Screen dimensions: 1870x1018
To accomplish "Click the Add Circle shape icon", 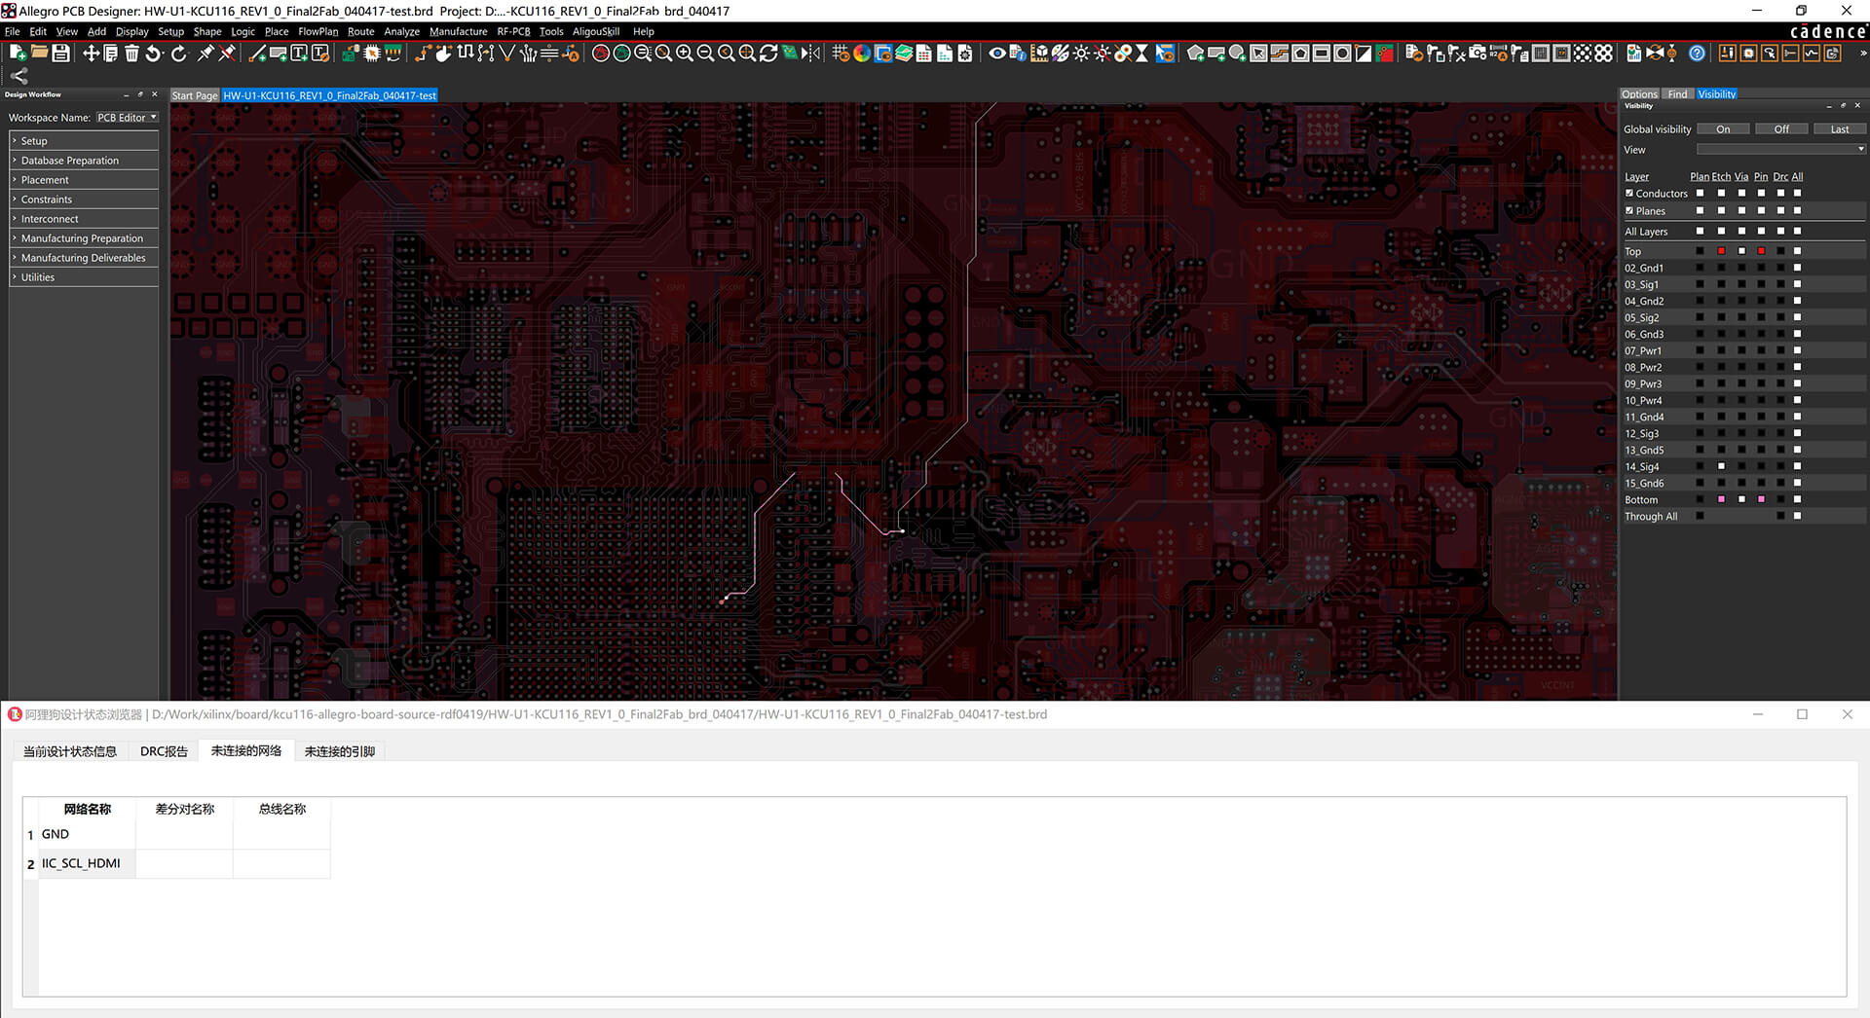I will [x=1237, y=53].
